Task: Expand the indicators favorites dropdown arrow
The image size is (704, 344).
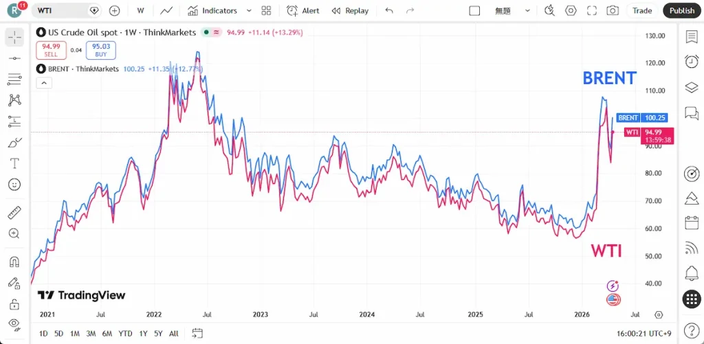Action: 249,11
